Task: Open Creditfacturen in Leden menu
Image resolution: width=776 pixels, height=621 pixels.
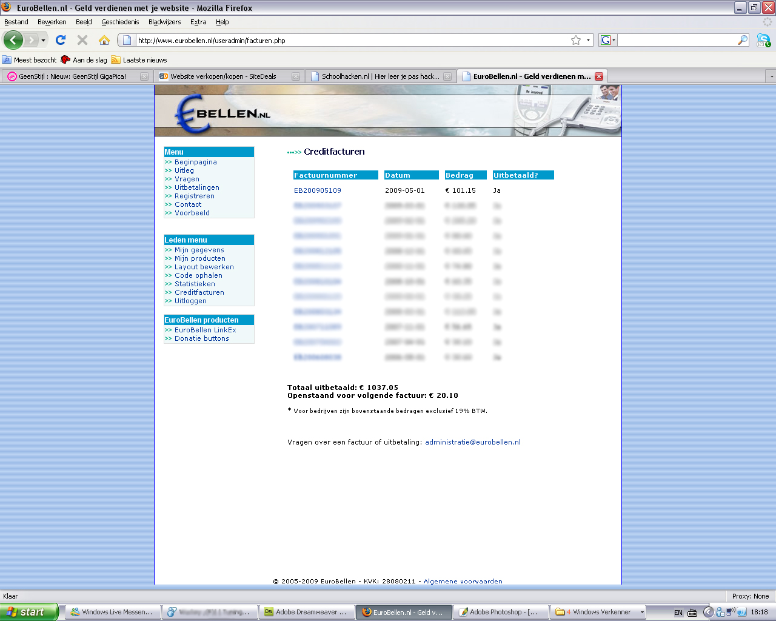Action: tap(199, 292)
